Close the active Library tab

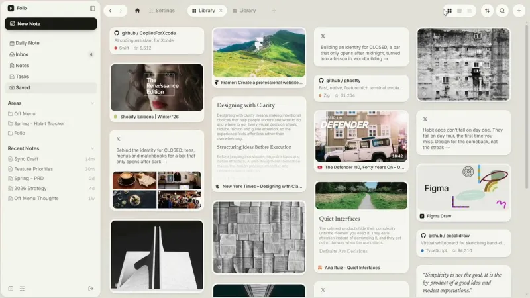click(x=221, y=11)
